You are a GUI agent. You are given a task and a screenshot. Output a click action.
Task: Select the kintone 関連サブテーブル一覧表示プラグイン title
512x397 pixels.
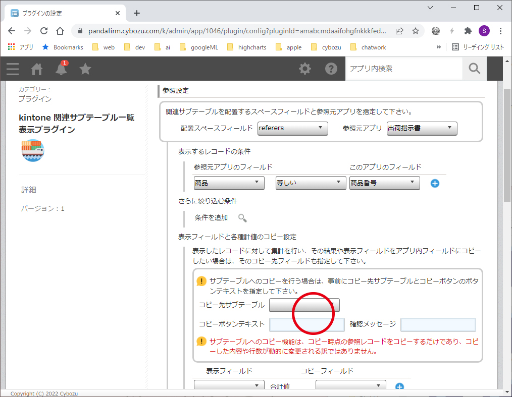(x=76, y=123)
